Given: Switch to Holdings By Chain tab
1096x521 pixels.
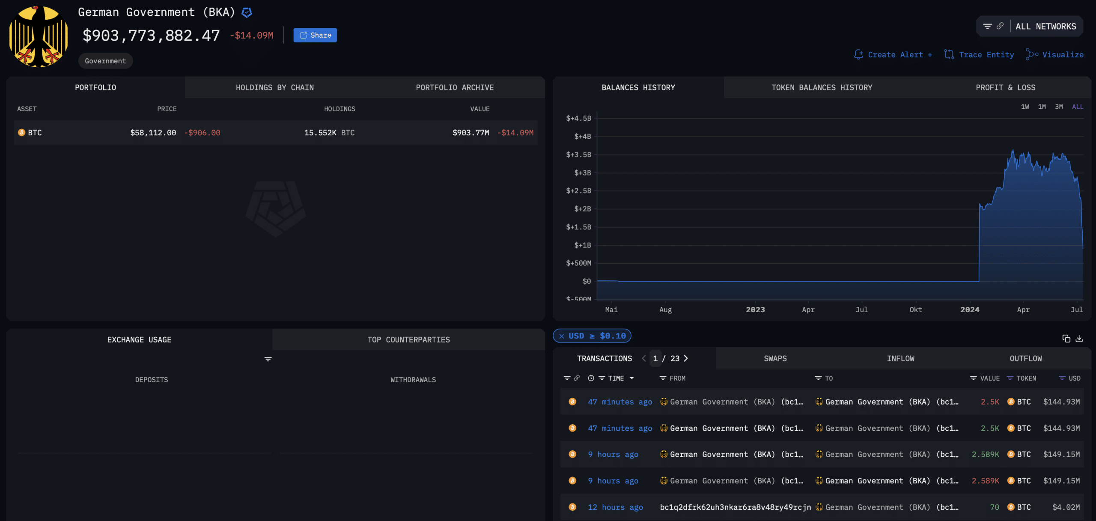Looking at the screenshot, I should click(x=275, y=87).
